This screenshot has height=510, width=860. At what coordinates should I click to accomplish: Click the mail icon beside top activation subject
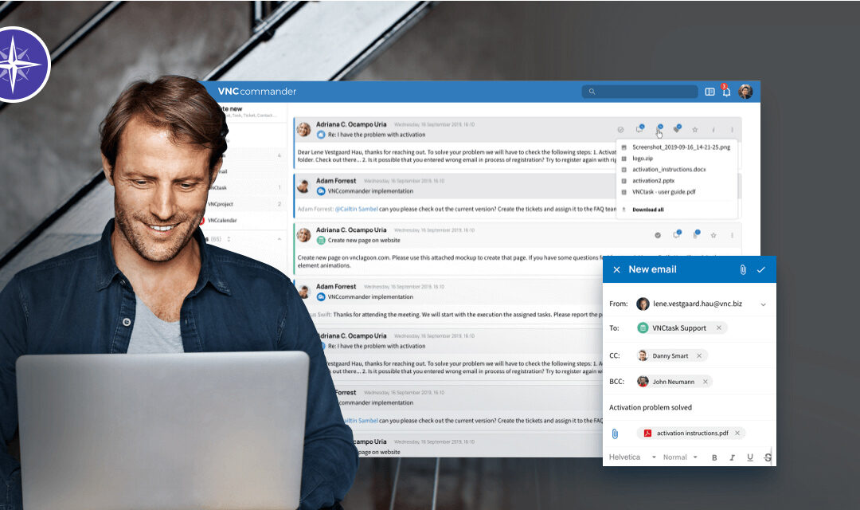coord(321,135)
